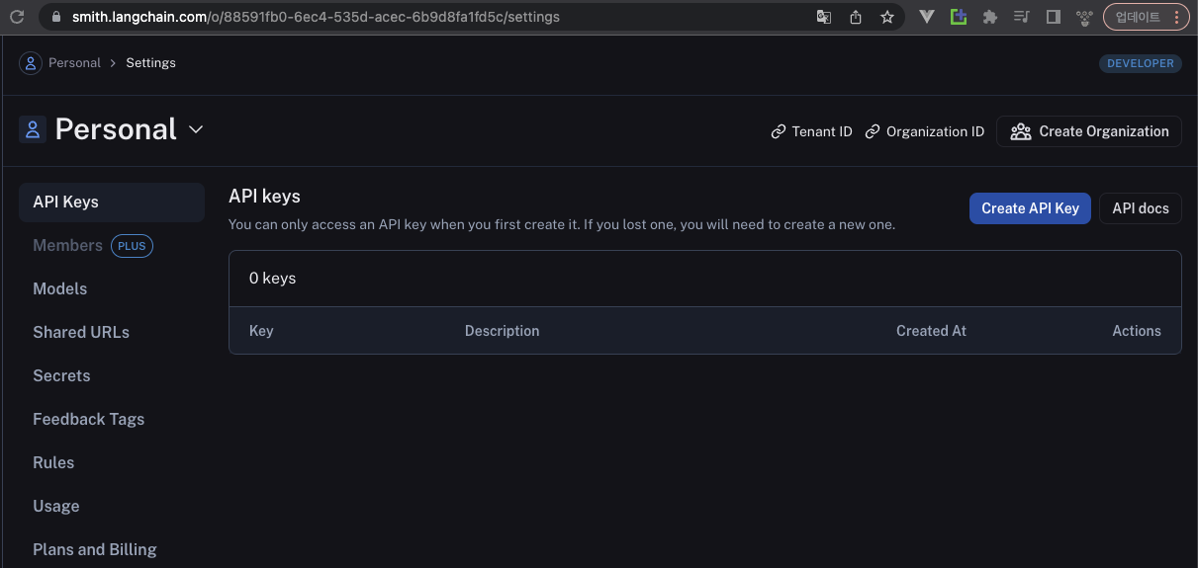Viewport: 1198px width, 568px height.
Task: Expand the Personal organization dropdown chevron
Action: (196, 129)
